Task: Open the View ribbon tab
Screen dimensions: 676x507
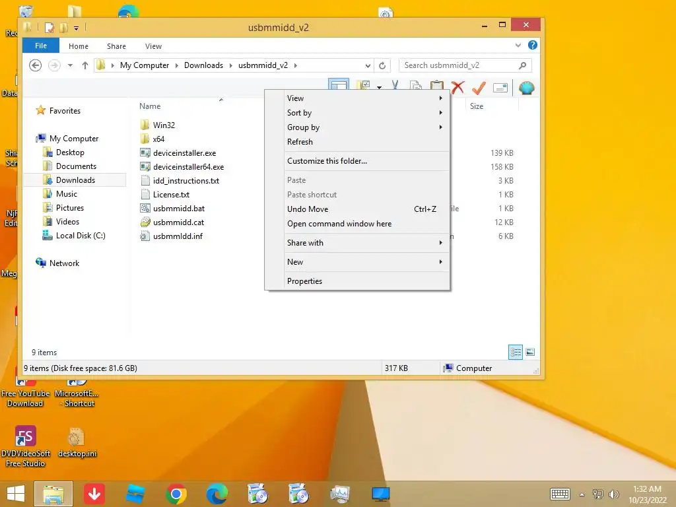Action: click(153, 46)
